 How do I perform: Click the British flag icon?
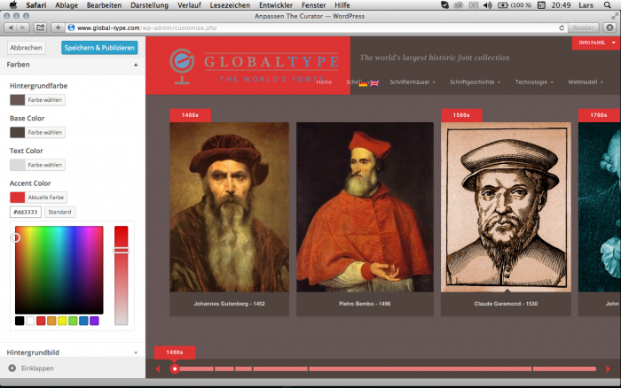click(374, 83)
